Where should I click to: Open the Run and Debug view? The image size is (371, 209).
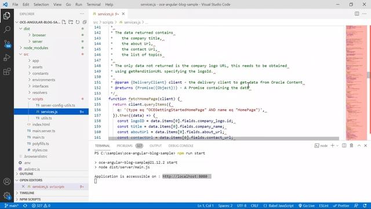coord(7,57)
